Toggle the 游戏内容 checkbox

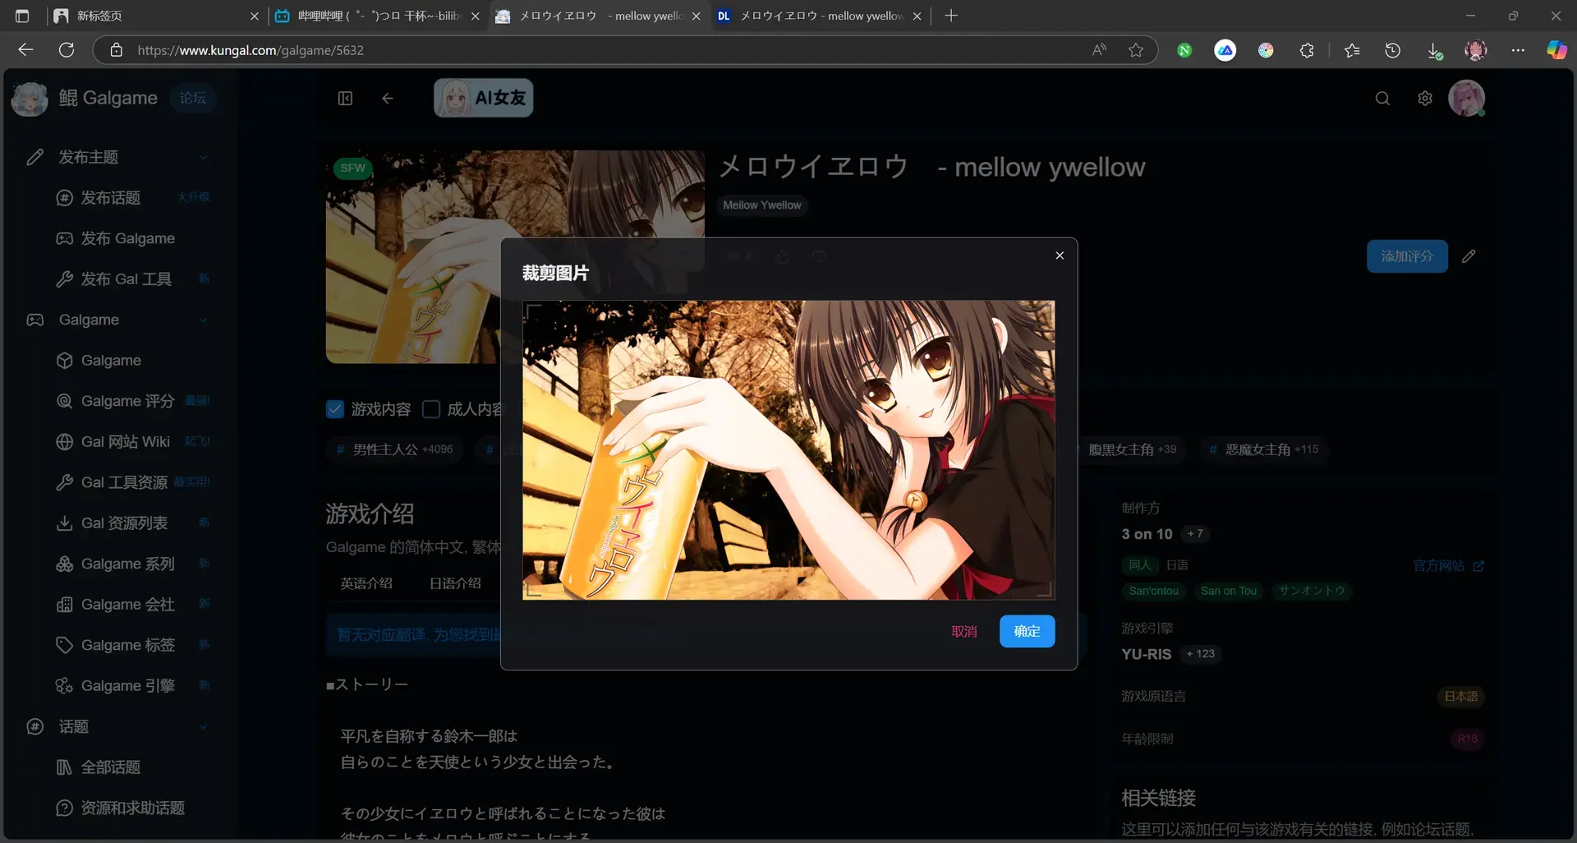335,409
